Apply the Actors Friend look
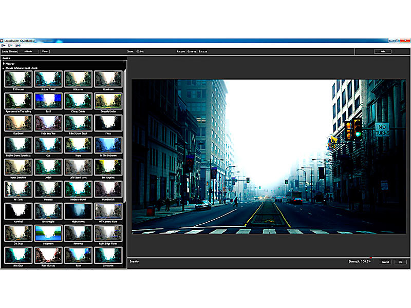 tap(48, 79)
